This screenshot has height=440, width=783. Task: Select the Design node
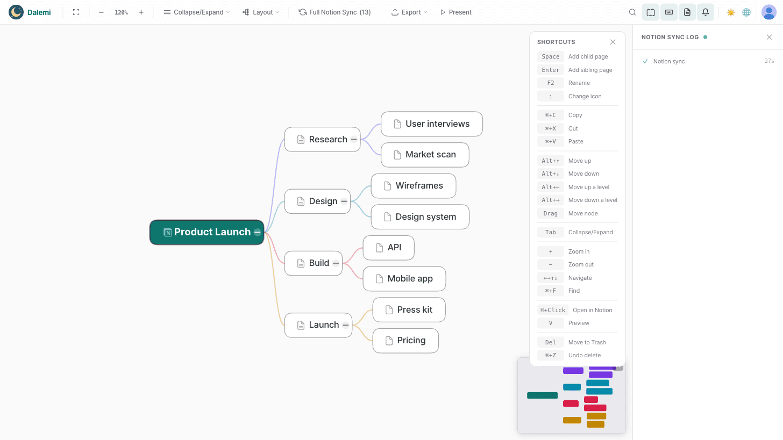pyautogui.click(x=317, y=201)
